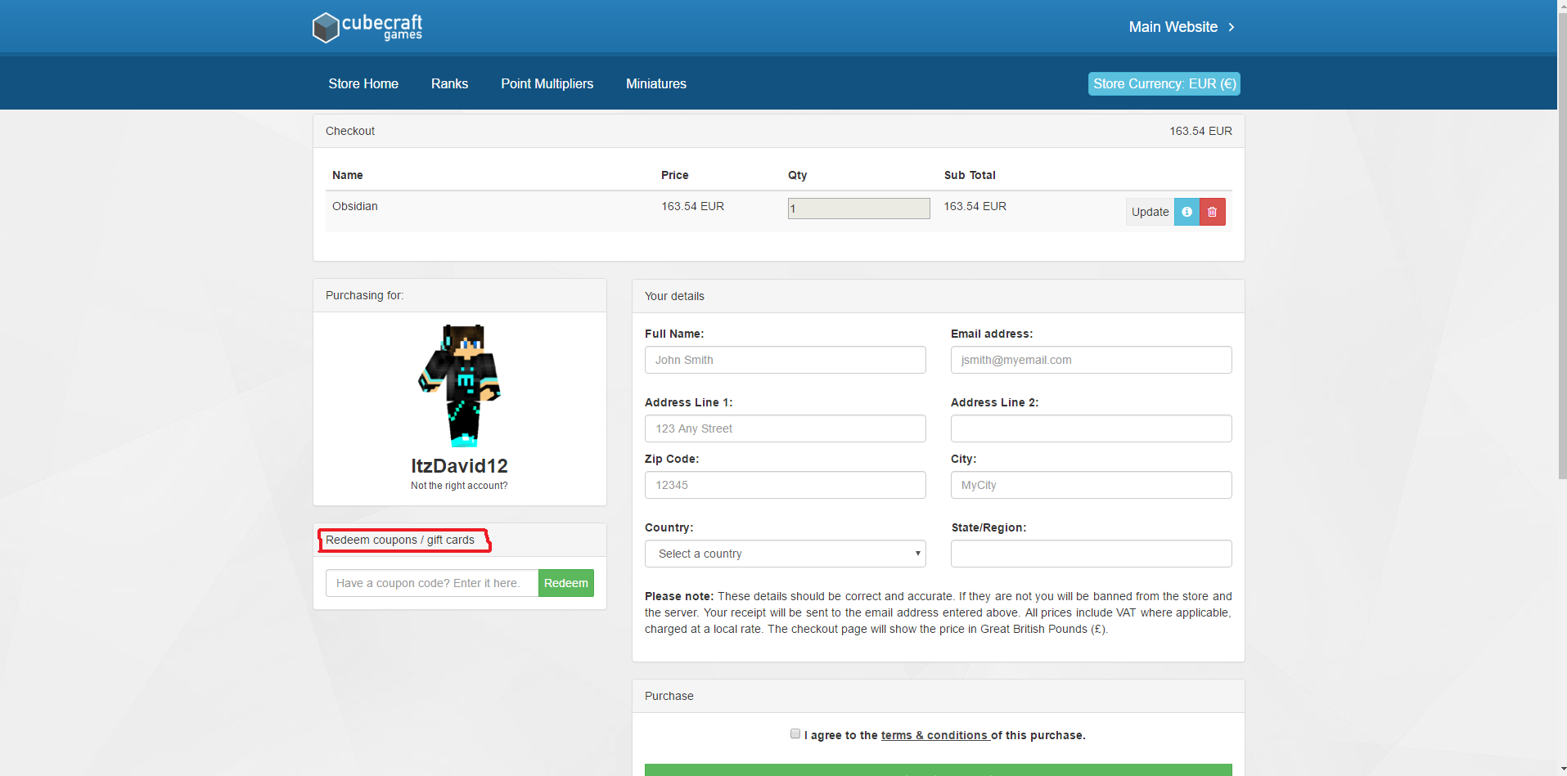
Task: Click the Address Line 1 field
Action: click(786, 428)
